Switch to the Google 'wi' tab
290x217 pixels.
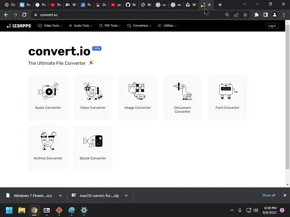tap(176, 5)
